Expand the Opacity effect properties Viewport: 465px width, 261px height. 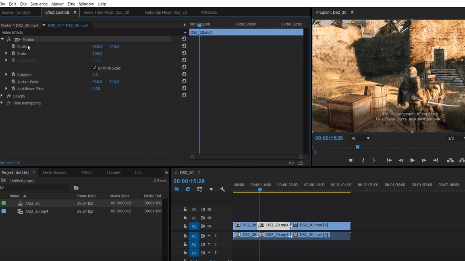(x=2, y=96)
